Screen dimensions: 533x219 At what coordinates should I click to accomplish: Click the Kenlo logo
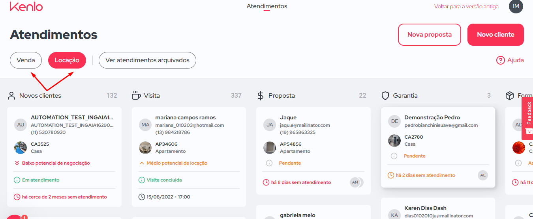point(26,6)
